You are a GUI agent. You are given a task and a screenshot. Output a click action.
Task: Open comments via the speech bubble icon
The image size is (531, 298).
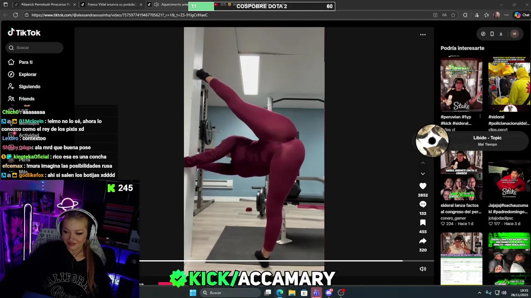(x=423, y=204)
